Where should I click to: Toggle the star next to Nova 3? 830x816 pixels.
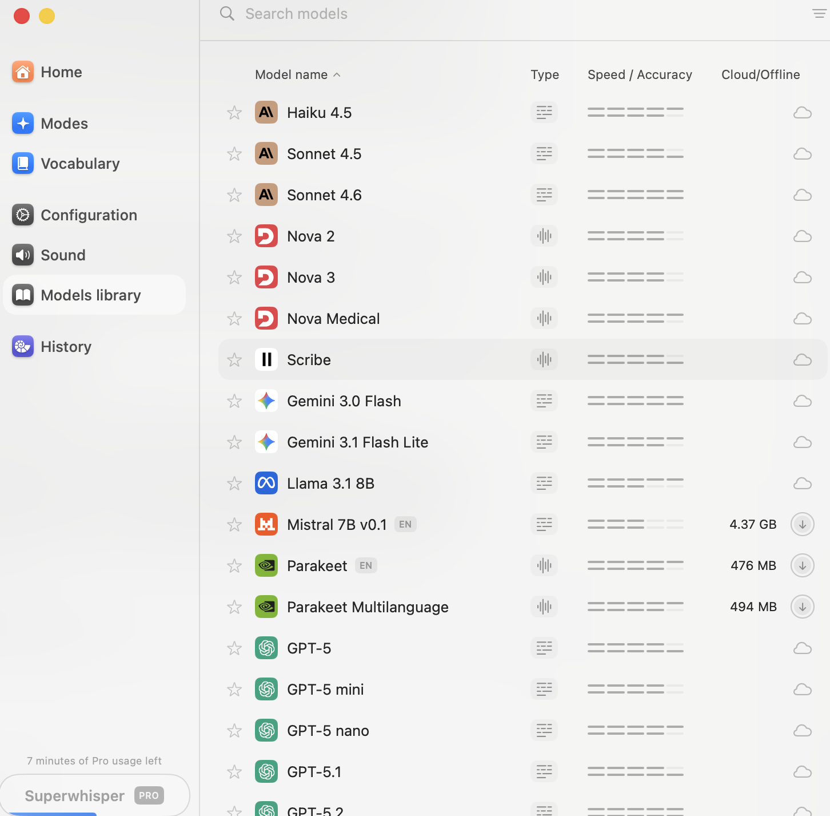pos(234,278)
